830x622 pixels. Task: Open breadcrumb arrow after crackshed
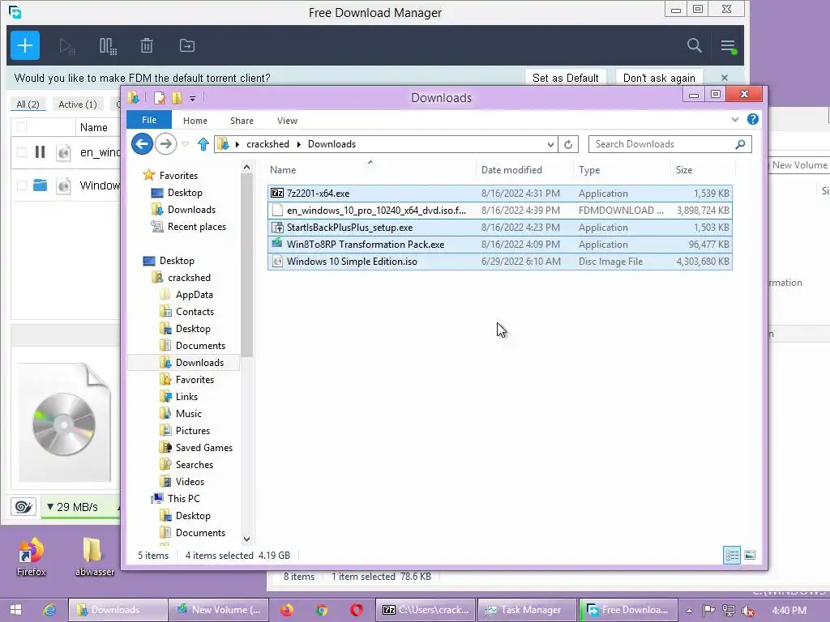pos(298,144)
